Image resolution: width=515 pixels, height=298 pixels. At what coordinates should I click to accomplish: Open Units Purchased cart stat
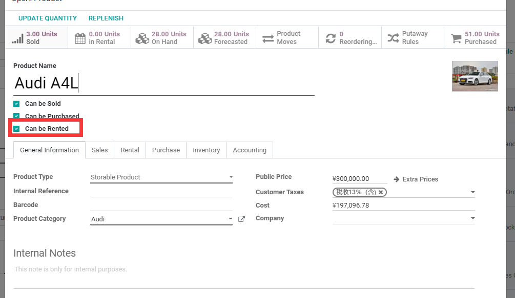pyautogui.click(x=475, y=38)
